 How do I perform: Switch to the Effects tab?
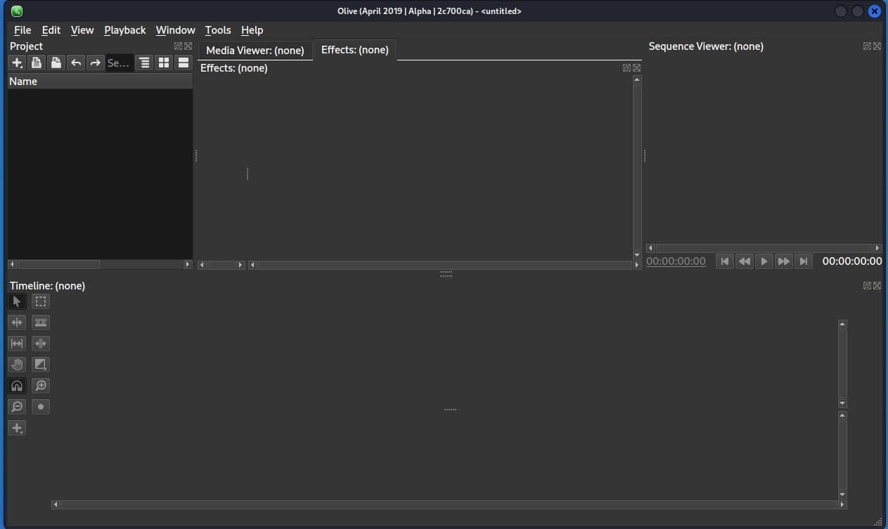[x=355, y=50]
